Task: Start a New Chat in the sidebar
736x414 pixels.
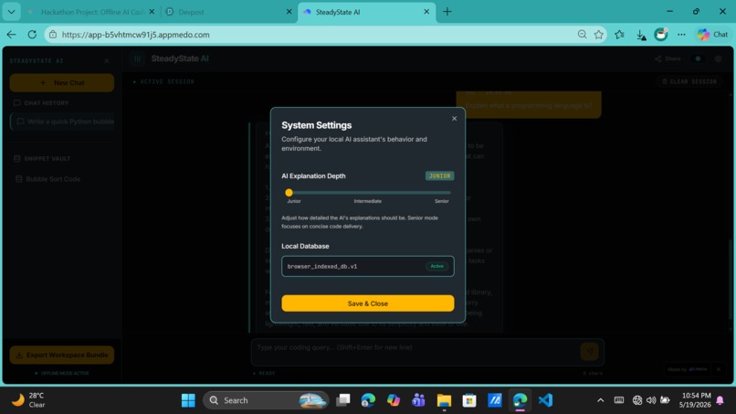Action: coord(61,82)
